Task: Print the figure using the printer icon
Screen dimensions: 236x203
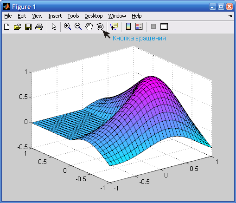Action: tap(39, 27)
